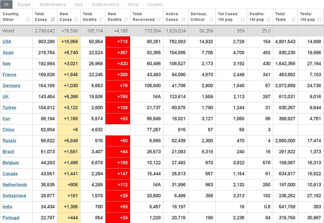
Task: Click World new cases value +76,598
Action: pos(70,31)
